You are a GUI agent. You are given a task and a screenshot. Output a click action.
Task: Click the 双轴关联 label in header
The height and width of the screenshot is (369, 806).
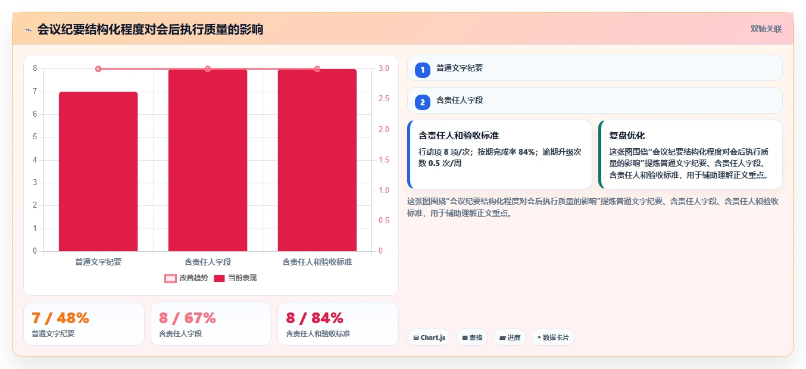click(x=766, y=29)
